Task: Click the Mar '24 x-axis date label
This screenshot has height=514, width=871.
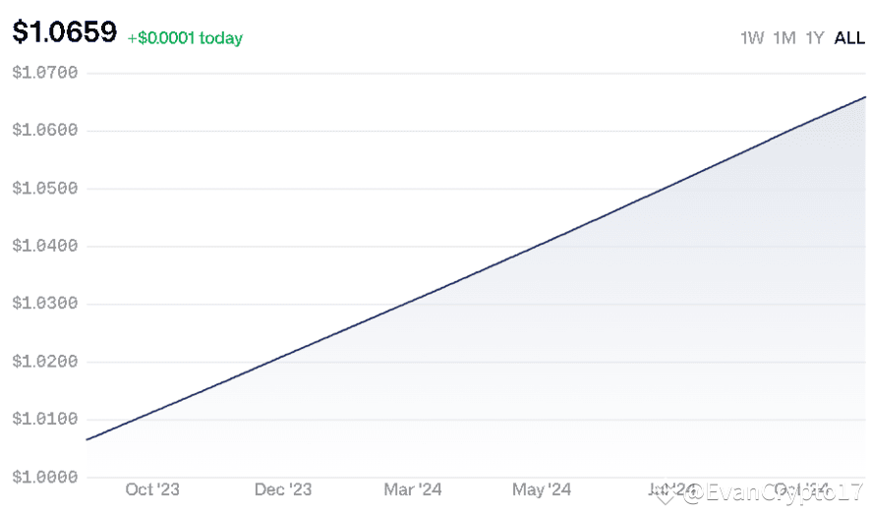Action: coord(412,489)
